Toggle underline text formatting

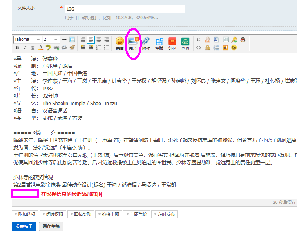coord(33,47)
